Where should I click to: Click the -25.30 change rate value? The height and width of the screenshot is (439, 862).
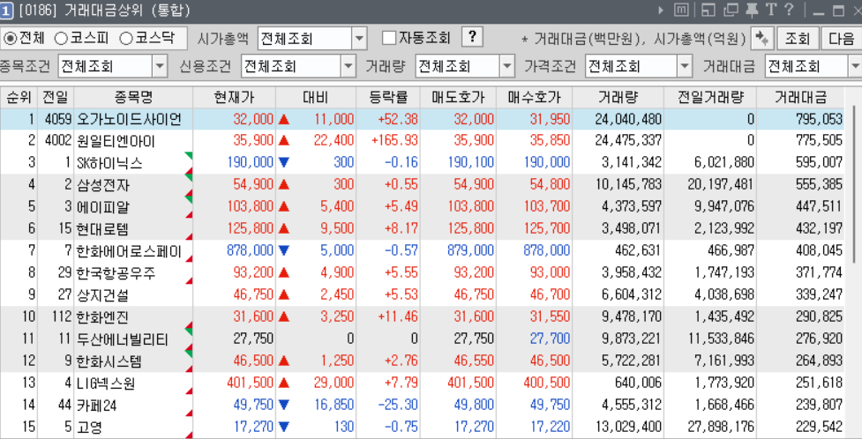click(x=398, y=405)
